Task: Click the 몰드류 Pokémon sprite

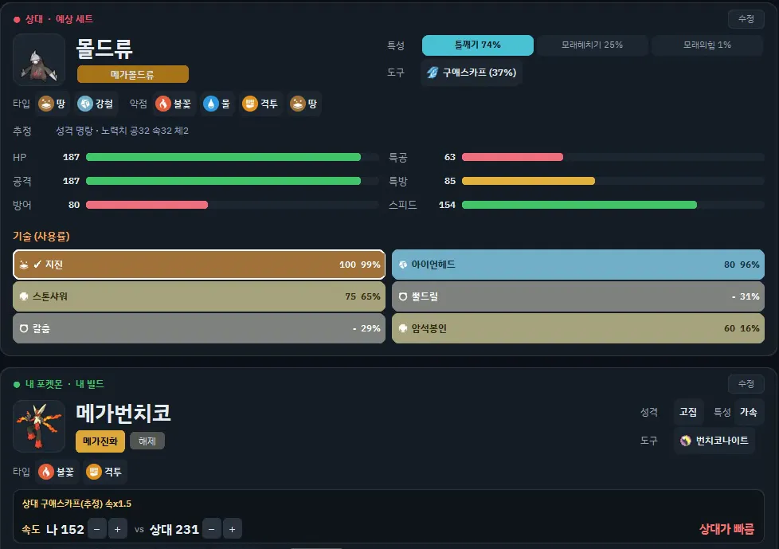Action: tap(39, 60)
